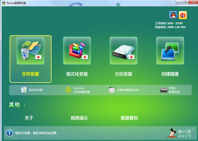Open QQ penguin support icon
198x141 pixels.
point(173,15)
